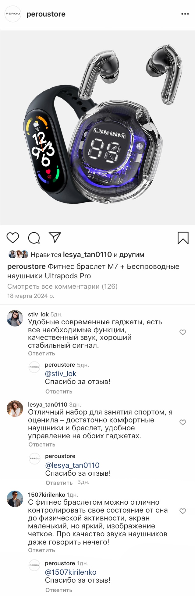This screenshot has width=195, height=596.
Task: Open the @stiv_lok mention link
Action: point(61,374)
